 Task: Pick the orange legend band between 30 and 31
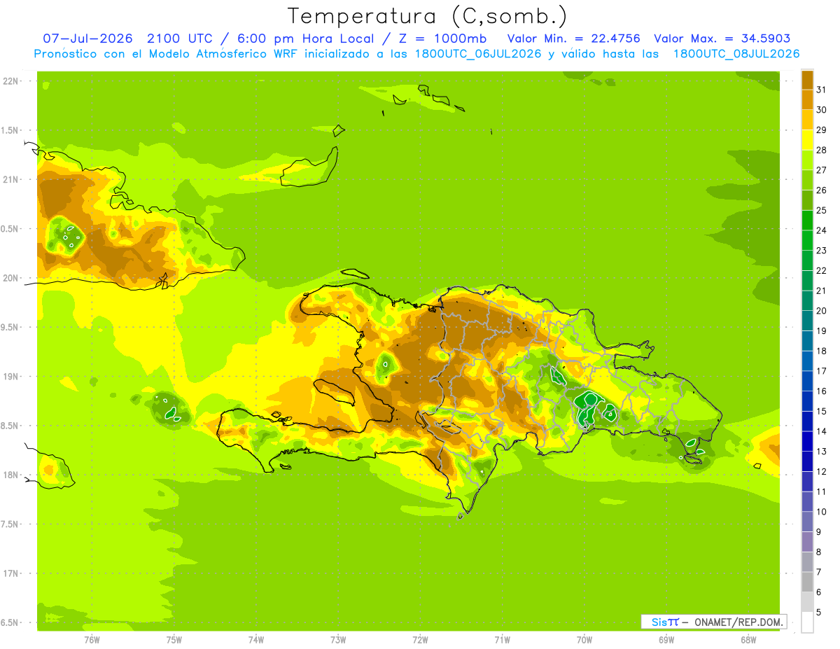(807, 99)
